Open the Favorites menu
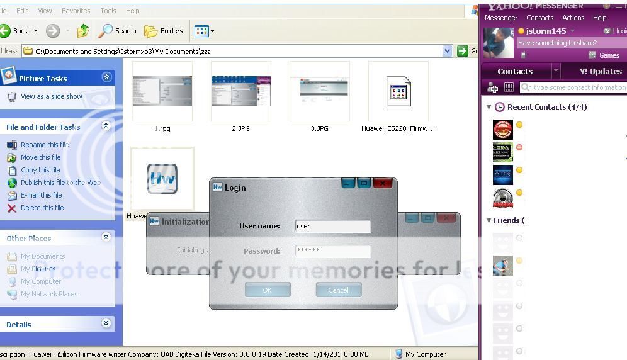The height and width of the screenshot is (360, 627). (x=76, y=11)
